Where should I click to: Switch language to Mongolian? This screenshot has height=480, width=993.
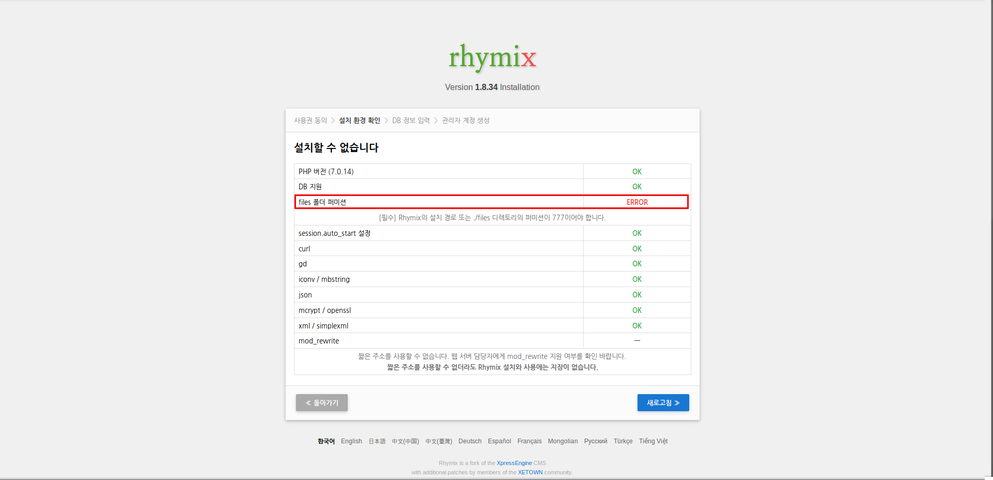(x=563, y=441)
